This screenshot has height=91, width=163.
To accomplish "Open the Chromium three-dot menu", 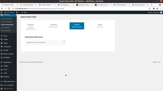I will point(161,9).
